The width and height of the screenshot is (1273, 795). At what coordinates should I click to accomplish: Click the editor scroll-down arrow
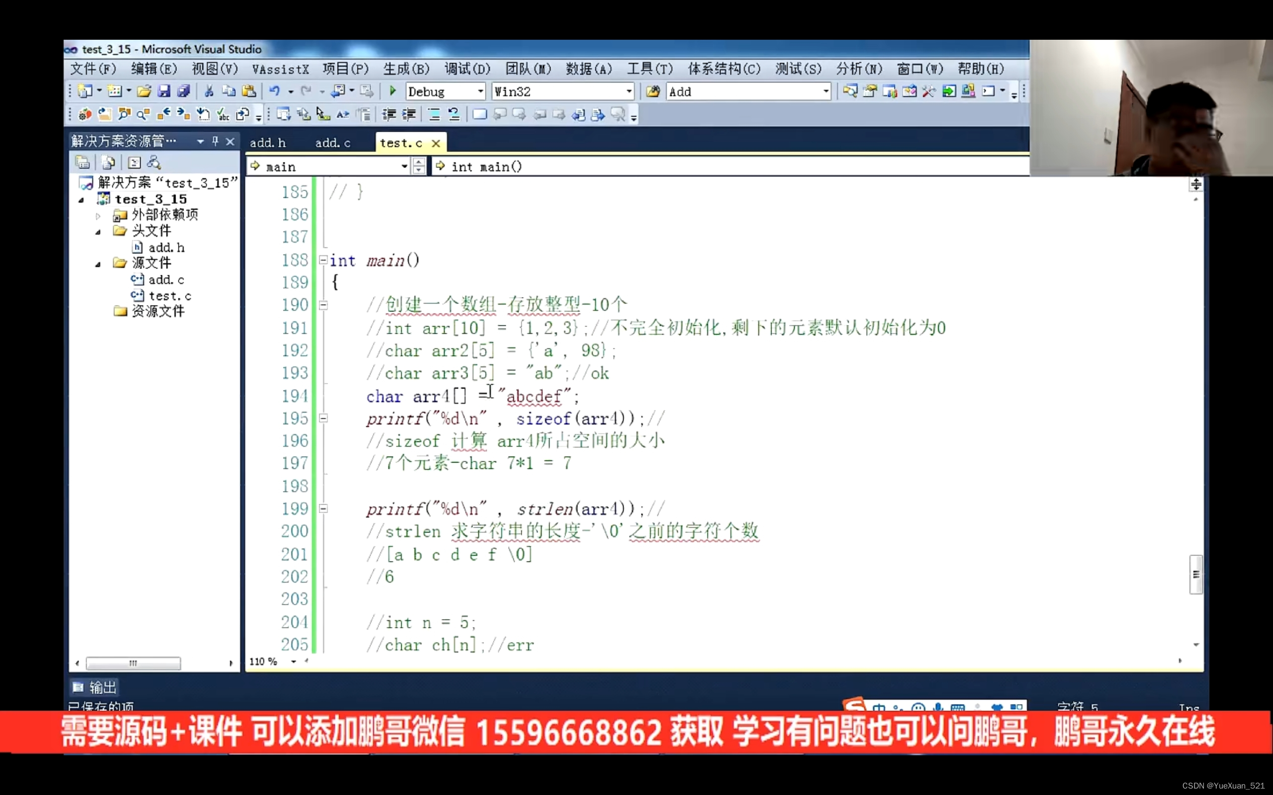click(x=1195, y=644)
